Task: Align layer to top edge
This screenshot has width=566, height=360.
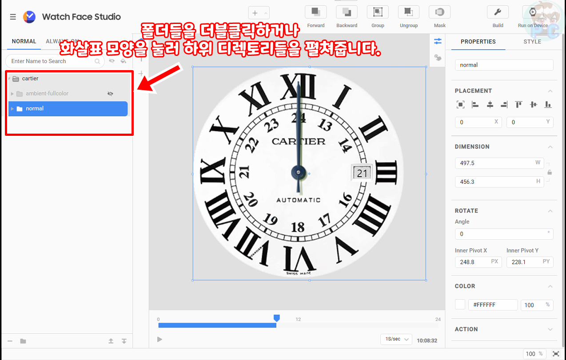Action: click(518, 105)
